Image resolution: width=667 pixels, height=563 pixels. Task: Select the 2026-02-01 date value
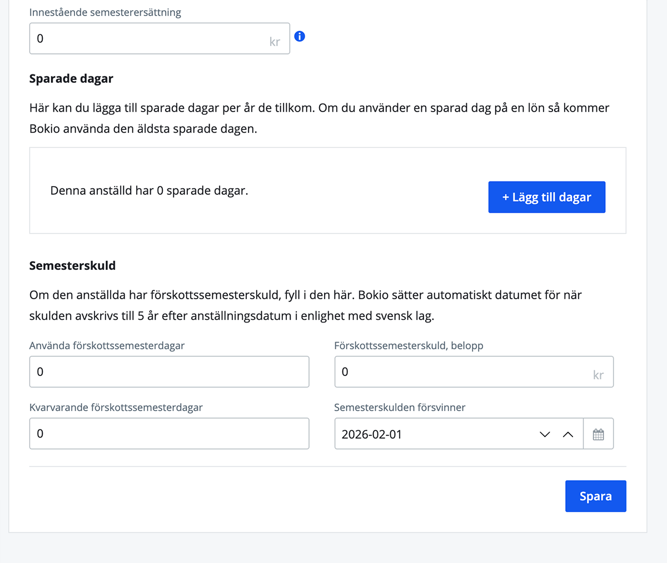371,434
